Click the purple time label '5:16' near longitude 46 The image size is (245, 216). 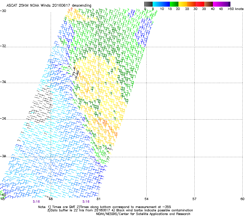tap(36, 202)
